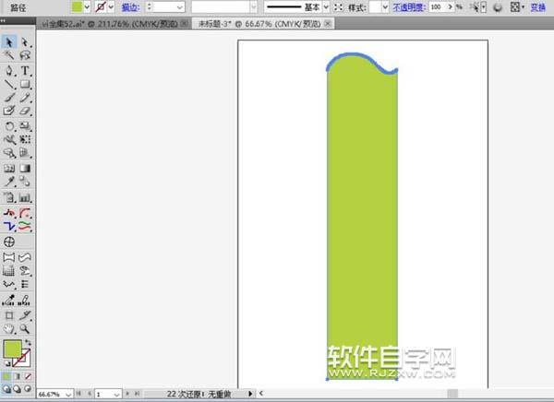Select the Column Graph tool

click(25, 197)
